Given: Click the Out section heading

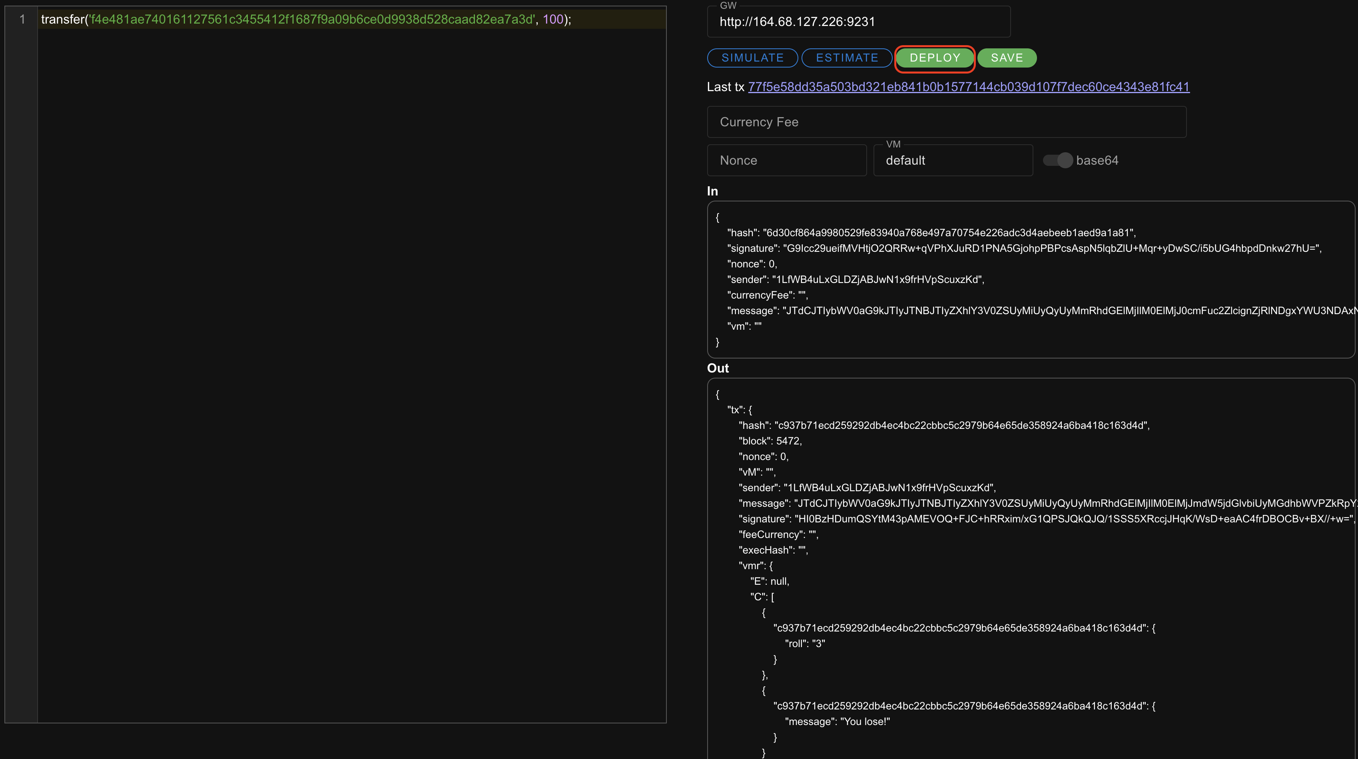Looking at the screenshot, I should point(718,368).
